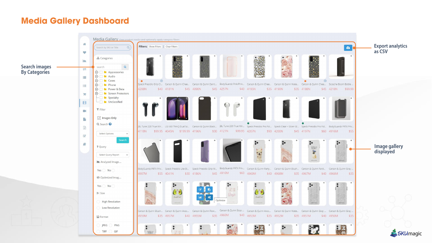This screenshot has height=243, width=432.
Task: Open the shopping cart icon in sidebar
Action: 85,94
